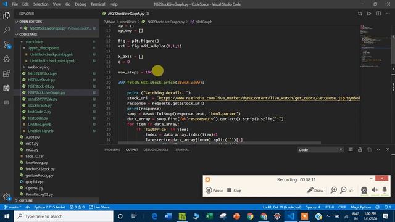Stop the screen recording
This screenshot has width=395, height=222.
point(235,191)
